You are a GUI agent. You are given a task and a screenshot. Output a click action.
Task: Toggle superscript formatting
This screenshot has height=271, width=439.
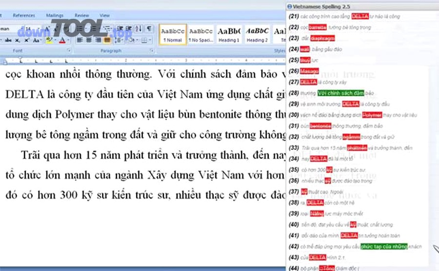click(27, 41)
